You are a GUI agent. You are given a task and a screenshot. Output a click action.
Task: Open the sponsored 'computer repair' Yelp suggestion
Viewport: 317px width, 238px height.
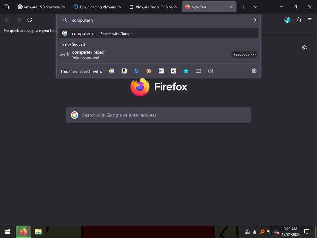[158, 55]
